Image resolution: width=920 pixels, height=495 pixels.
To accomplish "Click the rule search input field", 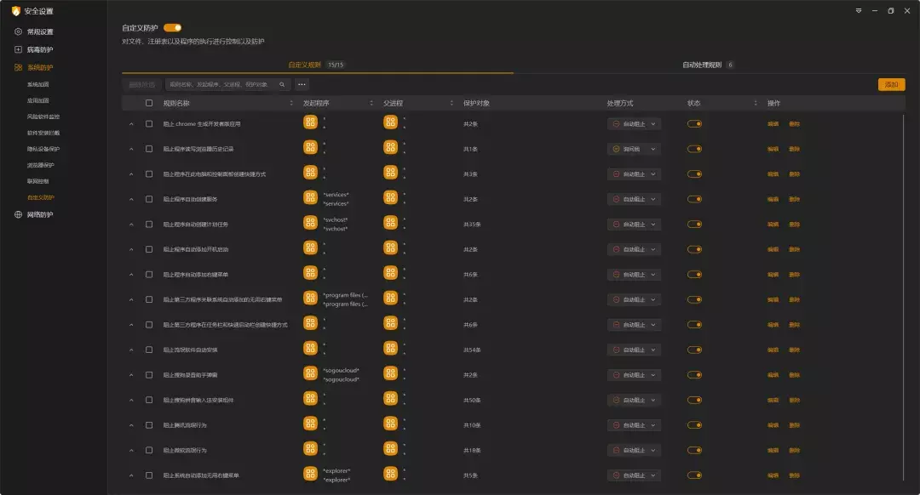I will pos(221,85).
